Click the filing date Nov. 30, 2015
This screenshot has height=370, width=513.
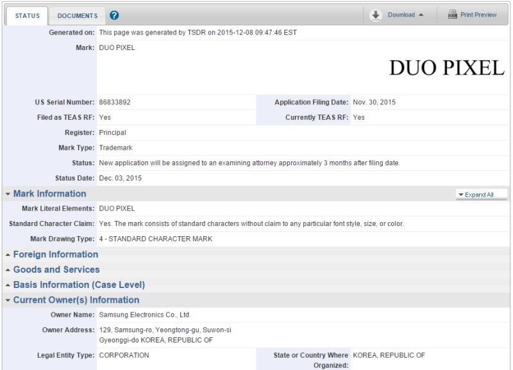374,102
